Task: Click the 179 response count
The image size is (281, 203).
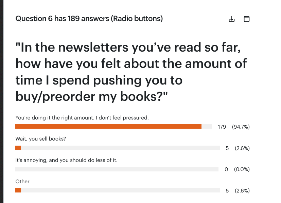Action: tap(222, 127)
